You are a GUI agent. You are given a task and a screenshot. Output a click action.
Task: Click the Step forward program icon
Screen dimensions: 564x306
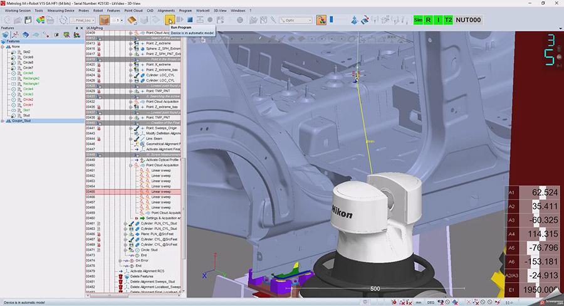(x=181, y=20)
